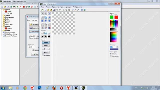
Task: Open Game Information tree item
Action: click(x=10, y=32)
